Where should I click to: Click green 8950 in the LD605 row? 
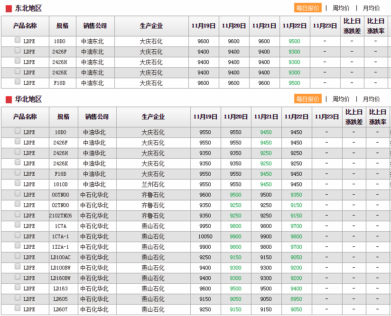point(297,299)
